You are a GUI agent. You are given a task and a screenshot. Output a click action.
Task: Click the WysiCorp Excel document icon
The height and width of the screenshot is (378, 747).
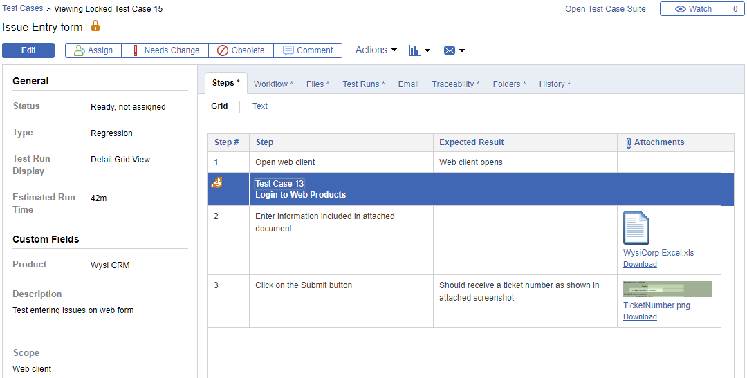[x=636, y=228]
